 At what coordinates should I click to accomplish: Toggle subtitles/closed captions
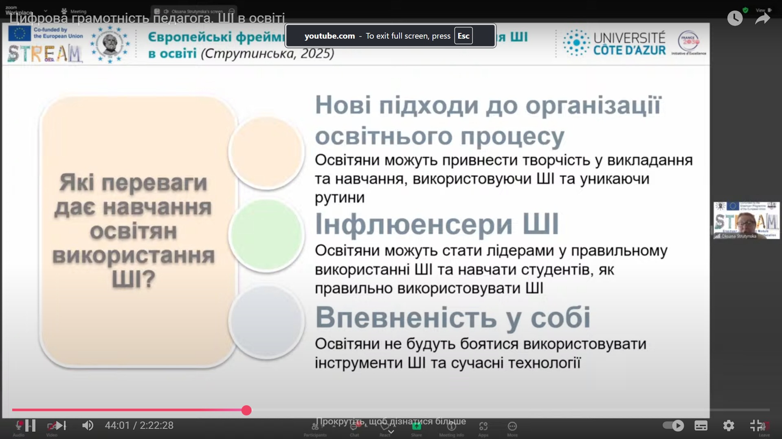pyautogui.click(x=701, y=426)
